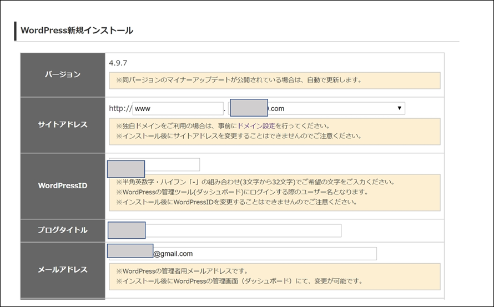Click the メールアドレス row label
Screen dimensions: 494x307
63,270
